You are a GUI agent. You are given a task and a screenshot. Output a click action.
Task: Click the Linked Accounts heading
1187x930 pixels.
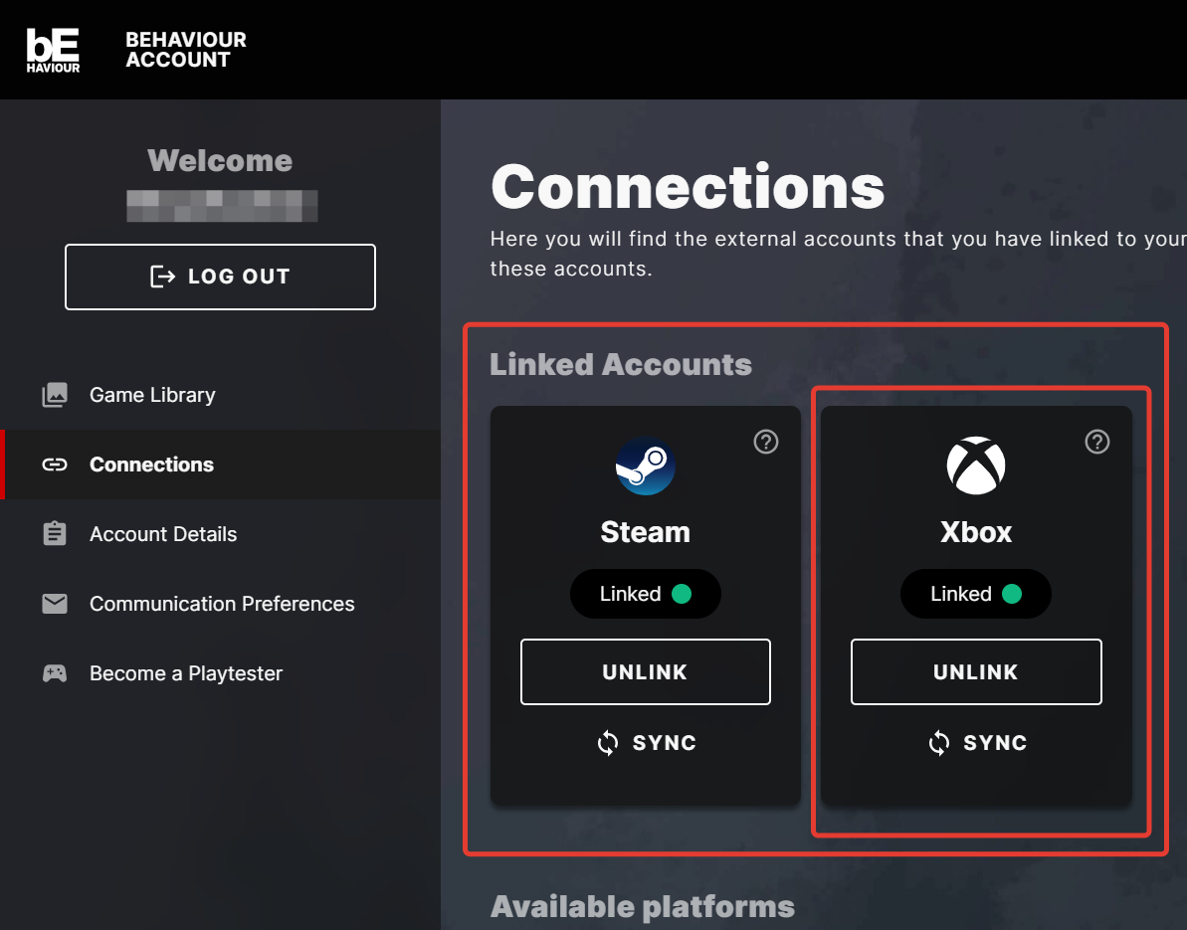(621, 365)
